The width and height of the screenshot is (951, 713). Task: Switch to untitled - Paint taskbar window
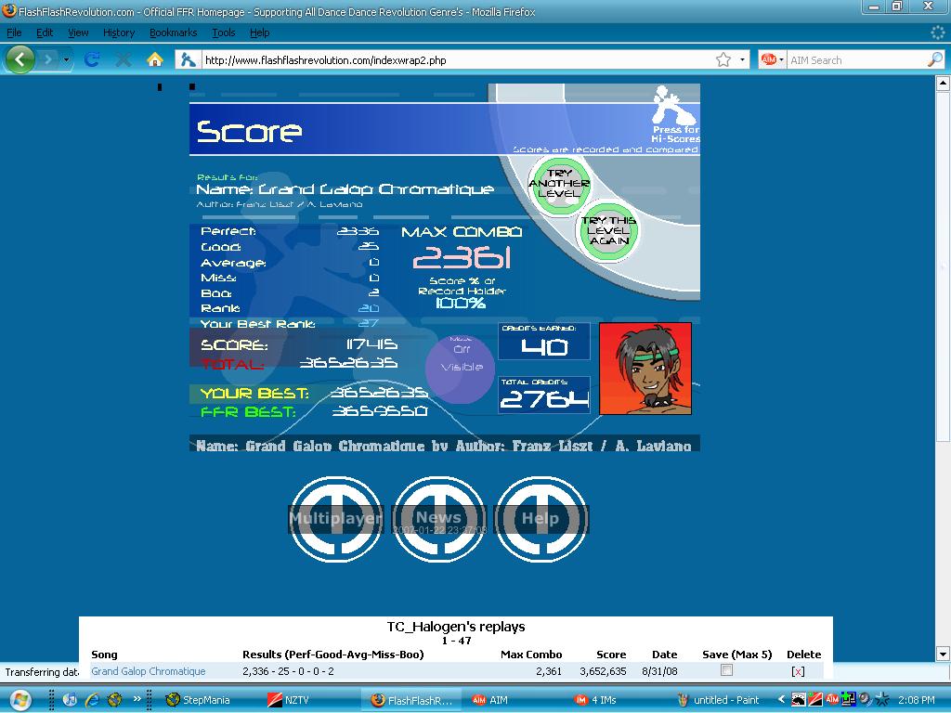click(719, 700)
